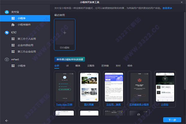Click the 支付宝 section heading
186x124 pixels.
15,12
